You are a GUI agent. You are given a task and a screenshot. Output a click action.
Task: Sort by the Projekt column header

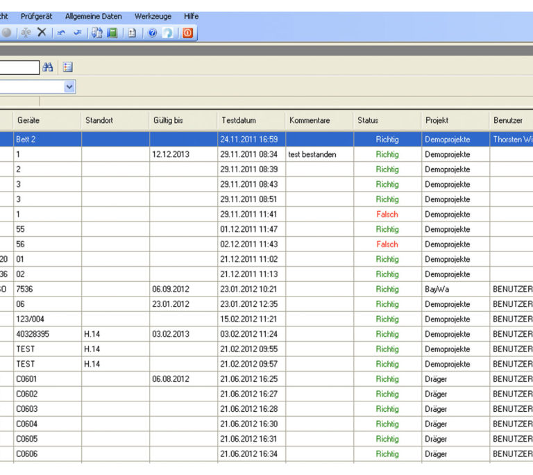click(x=455, y=120)
